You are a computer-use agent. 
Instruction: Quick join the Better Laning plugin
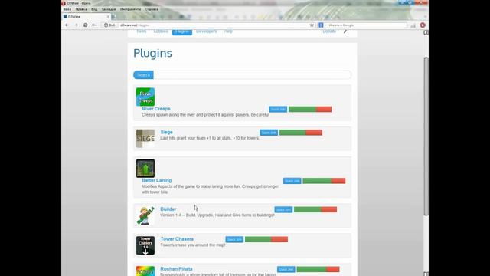[x=292, y=181]
